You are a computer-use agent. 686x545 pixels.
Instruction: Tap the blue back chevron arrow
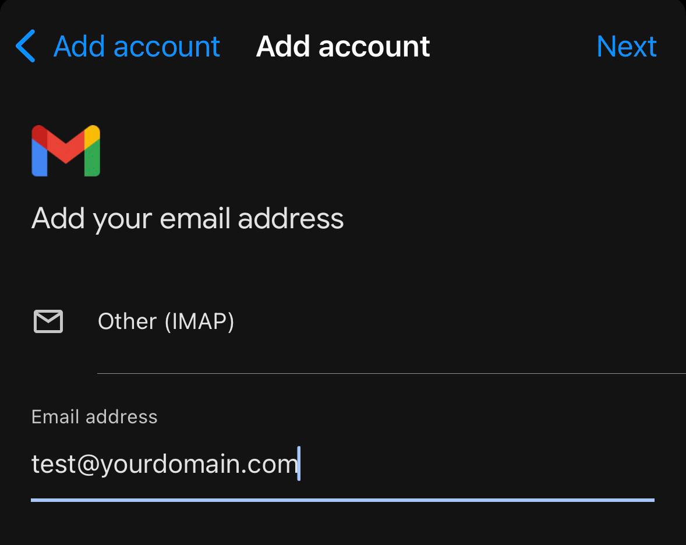click(26, 47)
